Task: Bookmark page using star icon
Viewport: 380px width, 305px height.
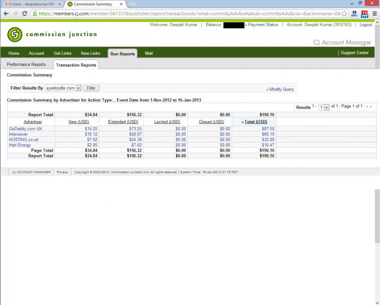Action: 344,14
